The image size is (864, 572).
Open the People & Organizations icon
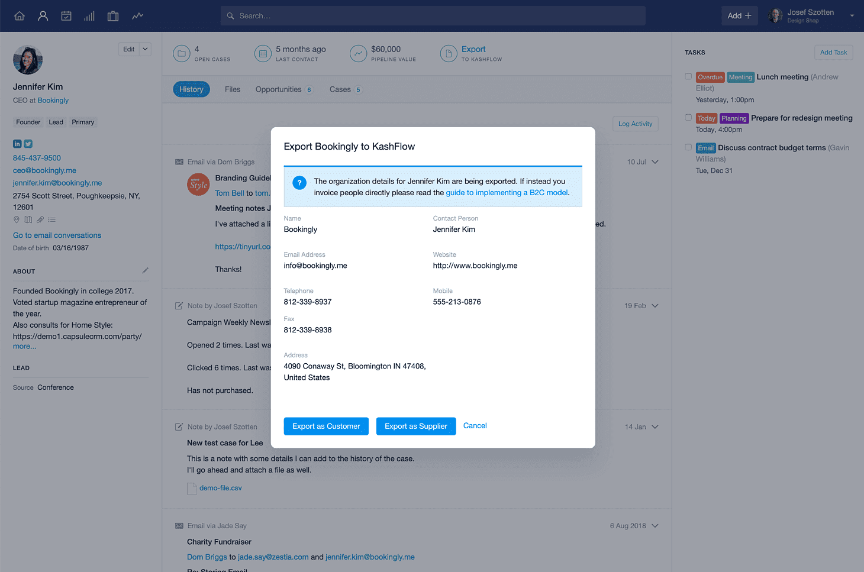pos(43,16)
